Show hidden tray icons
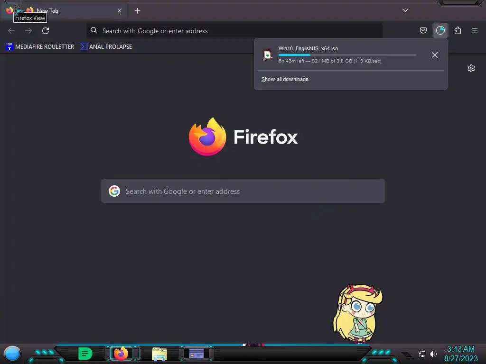Image resolution: width=486 pixels, height=364 pixels. pyautogui.click(x=407, y=354)
